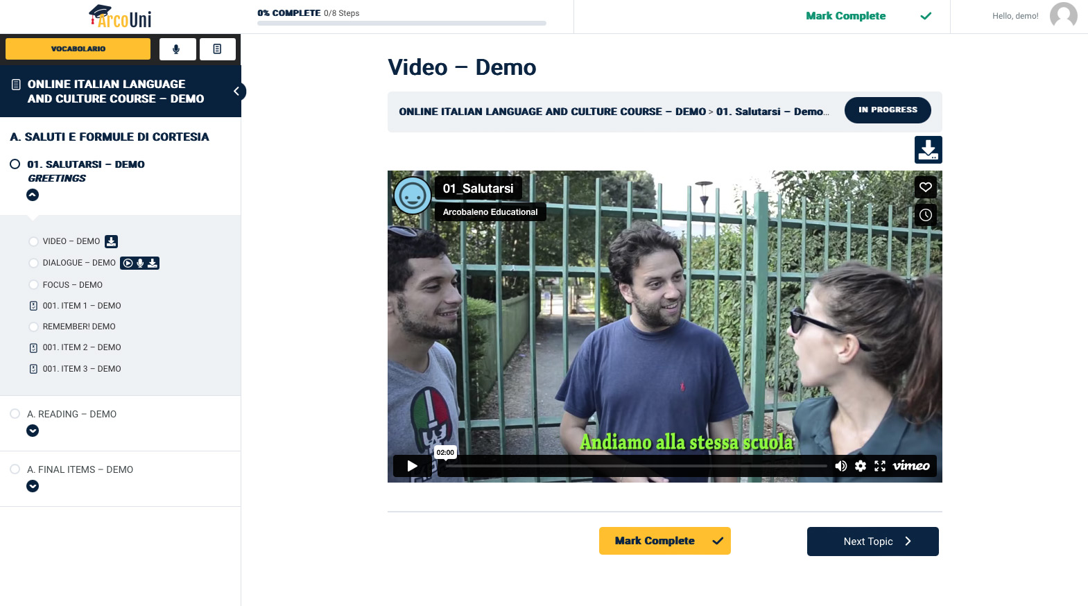This screenshot has height=606, width=1088.
Task: Open 001. Item 1 – Demo
Action: coord(82,306)
